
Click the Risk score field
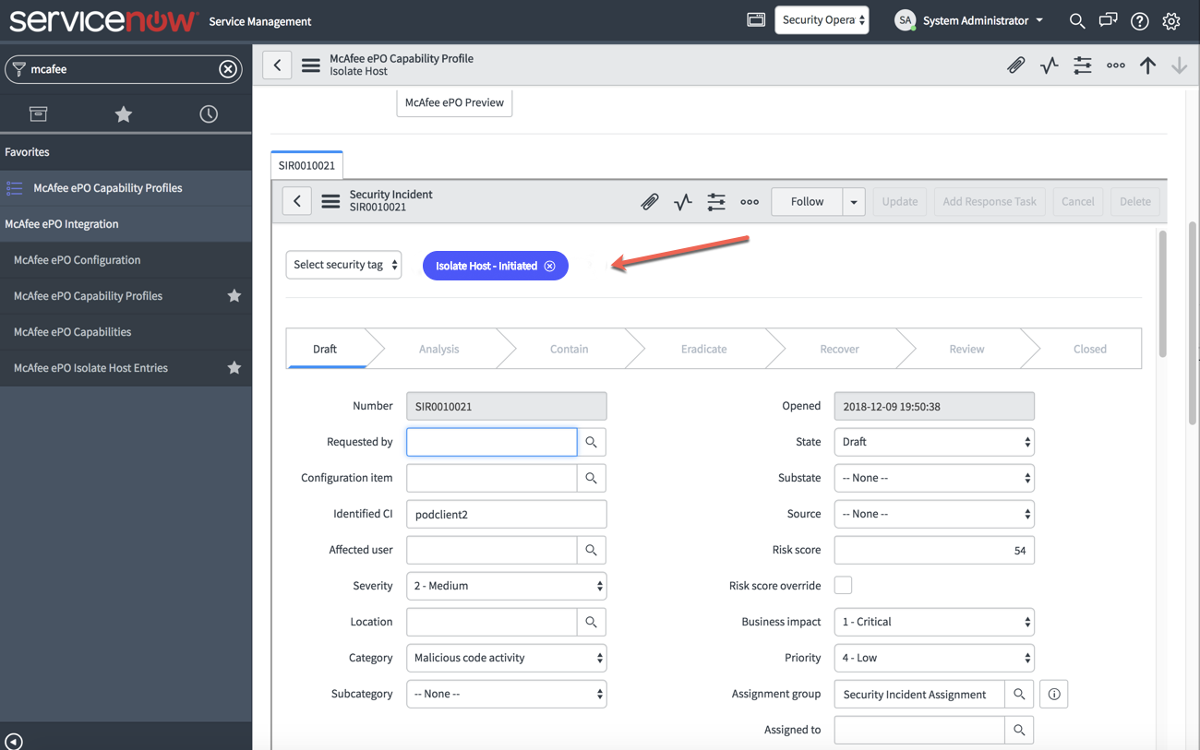[934, 550]
